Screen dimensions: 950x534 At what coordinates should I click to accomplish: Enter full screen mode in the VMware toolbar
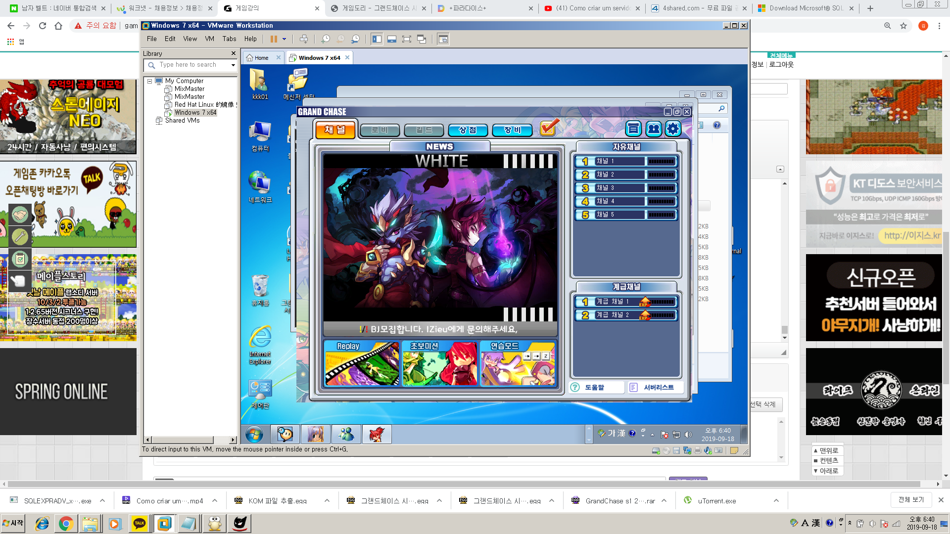(x=407, y=39)
